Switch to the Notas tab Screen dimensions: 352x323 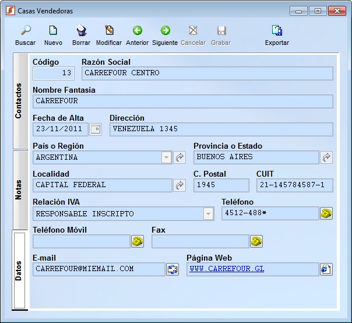20,190
